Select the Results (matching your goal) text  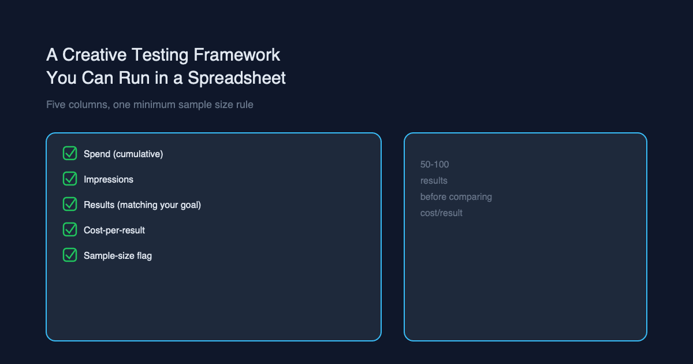tap(142, 205)
